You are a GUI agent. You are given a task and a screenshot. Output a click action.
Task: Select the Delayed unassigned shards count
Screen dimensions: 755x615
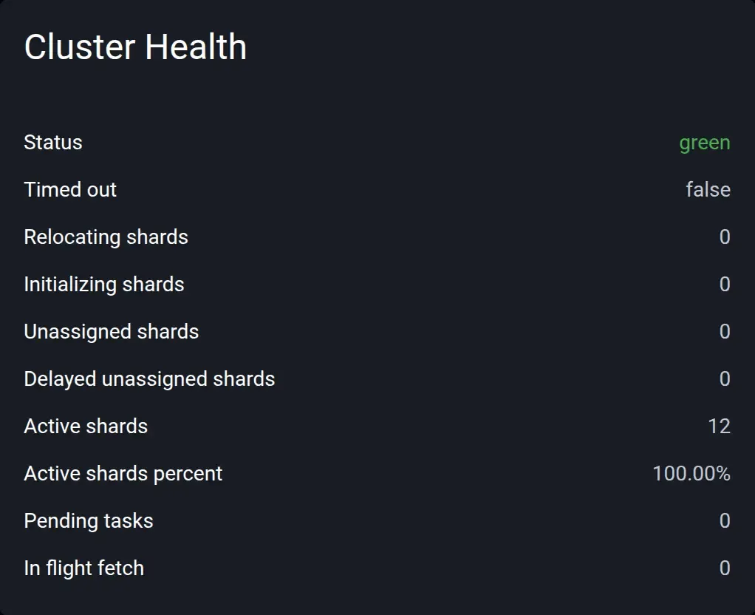click(x=725, y=378)
